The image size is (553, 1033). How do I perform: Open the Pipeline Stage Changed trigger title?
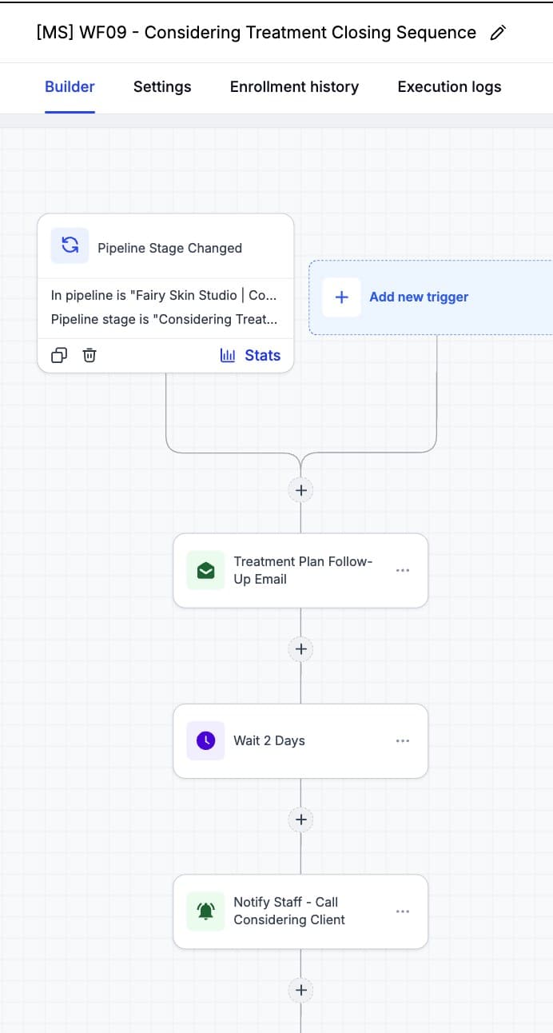pyautogui.click(x=169, y=248)
